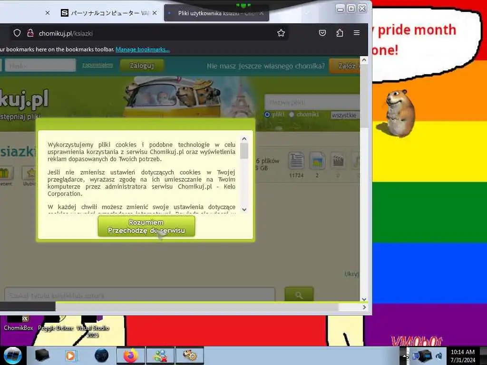Click the chomikuj.pl site logo

pyautogui.click(x=24, y=99)
